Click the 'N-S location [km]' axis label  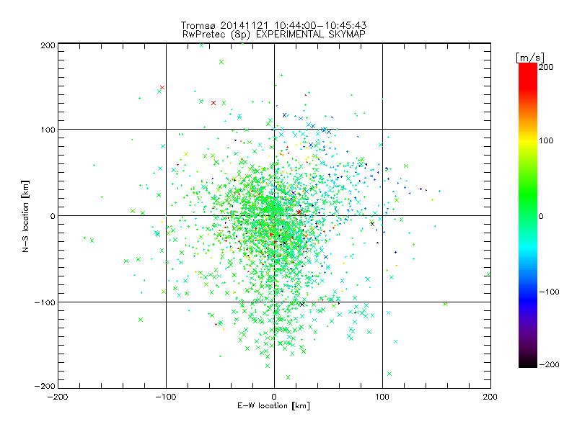point(25,217)
